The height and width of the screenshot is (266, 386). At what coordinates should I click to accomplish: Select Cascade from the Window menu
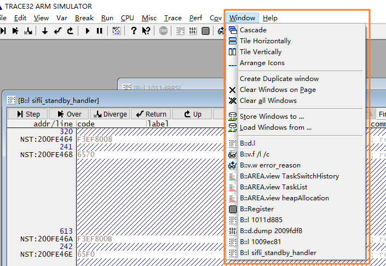coord(253,30)
